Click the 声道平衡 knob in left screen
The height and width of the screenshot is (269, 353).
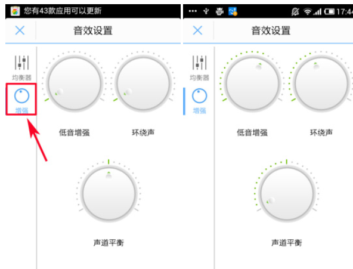point(109,194)
